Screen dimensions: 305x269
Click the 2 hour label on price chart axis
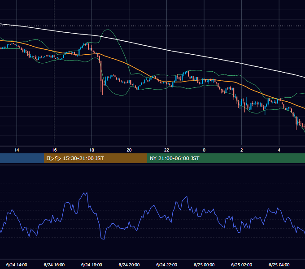point(242,150)
